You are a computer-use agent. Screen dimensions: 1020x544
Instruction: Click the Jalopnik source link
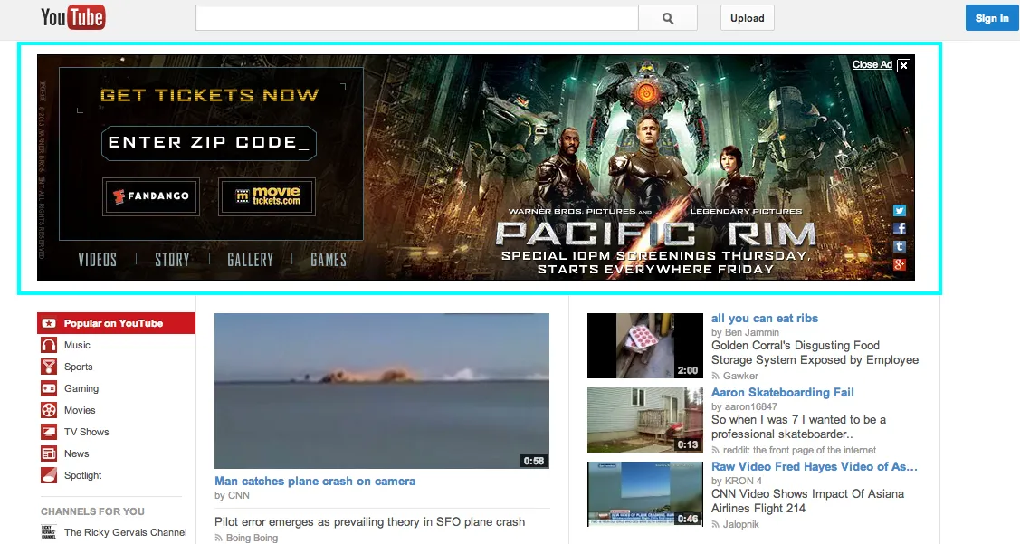click(740, 524)
